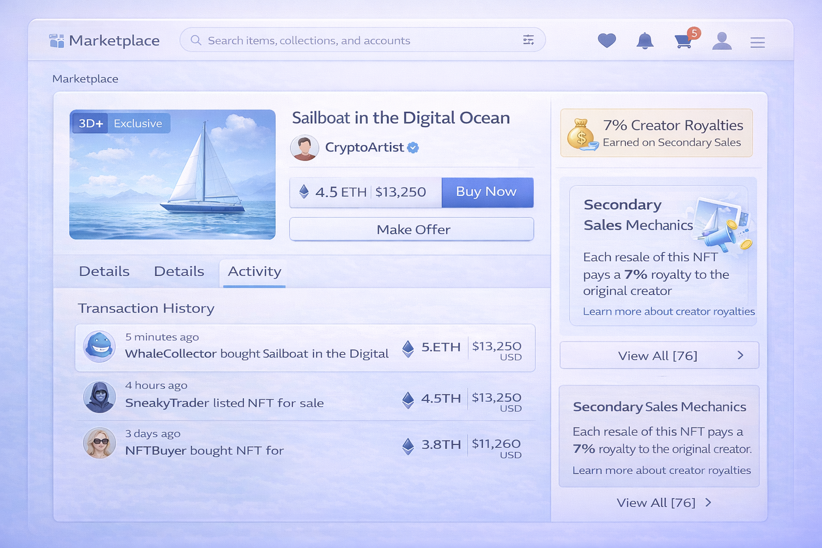The image size is (822, 548).
Task: Click the Marketplace logo icon
Action: point(56,41)
